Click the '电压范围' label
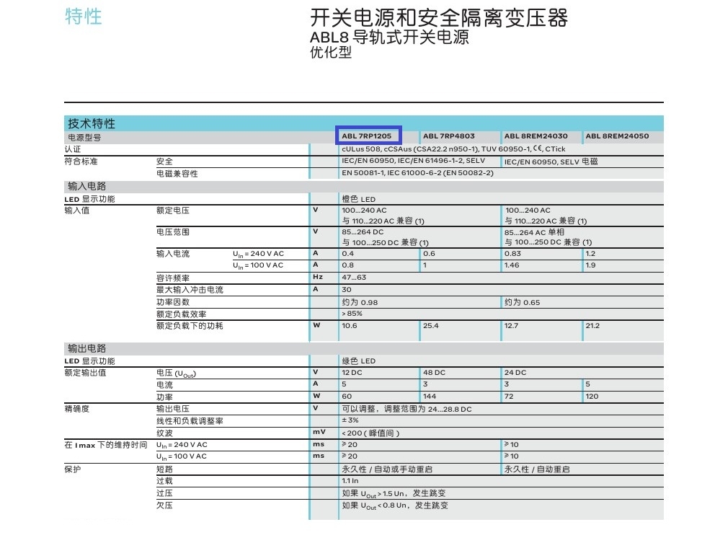The height and width of the screenshot is (548, 715). 173,231
